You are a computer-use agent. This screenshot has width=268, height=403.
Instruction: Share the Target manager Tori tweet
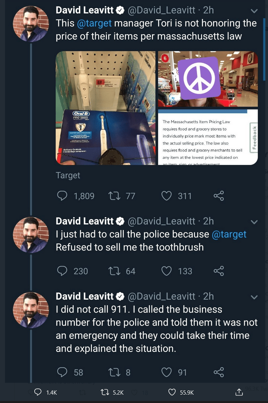[x=218, y=196]
